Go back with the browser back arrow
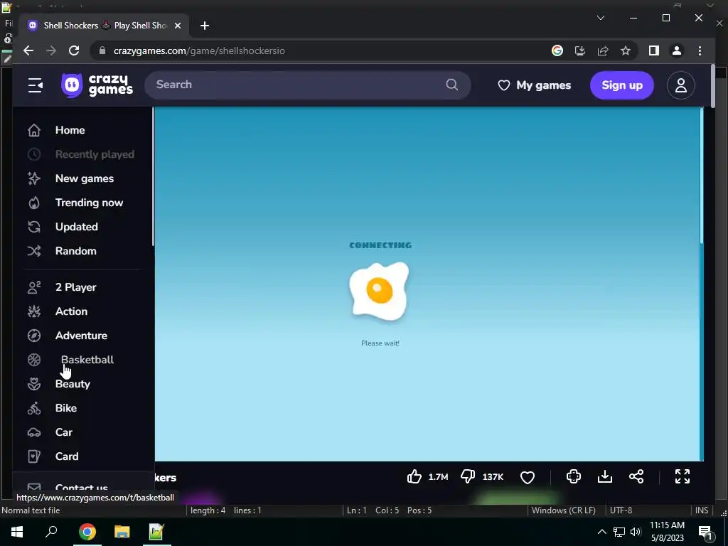This screenshot has width=728, height=546. click(28, 50)
